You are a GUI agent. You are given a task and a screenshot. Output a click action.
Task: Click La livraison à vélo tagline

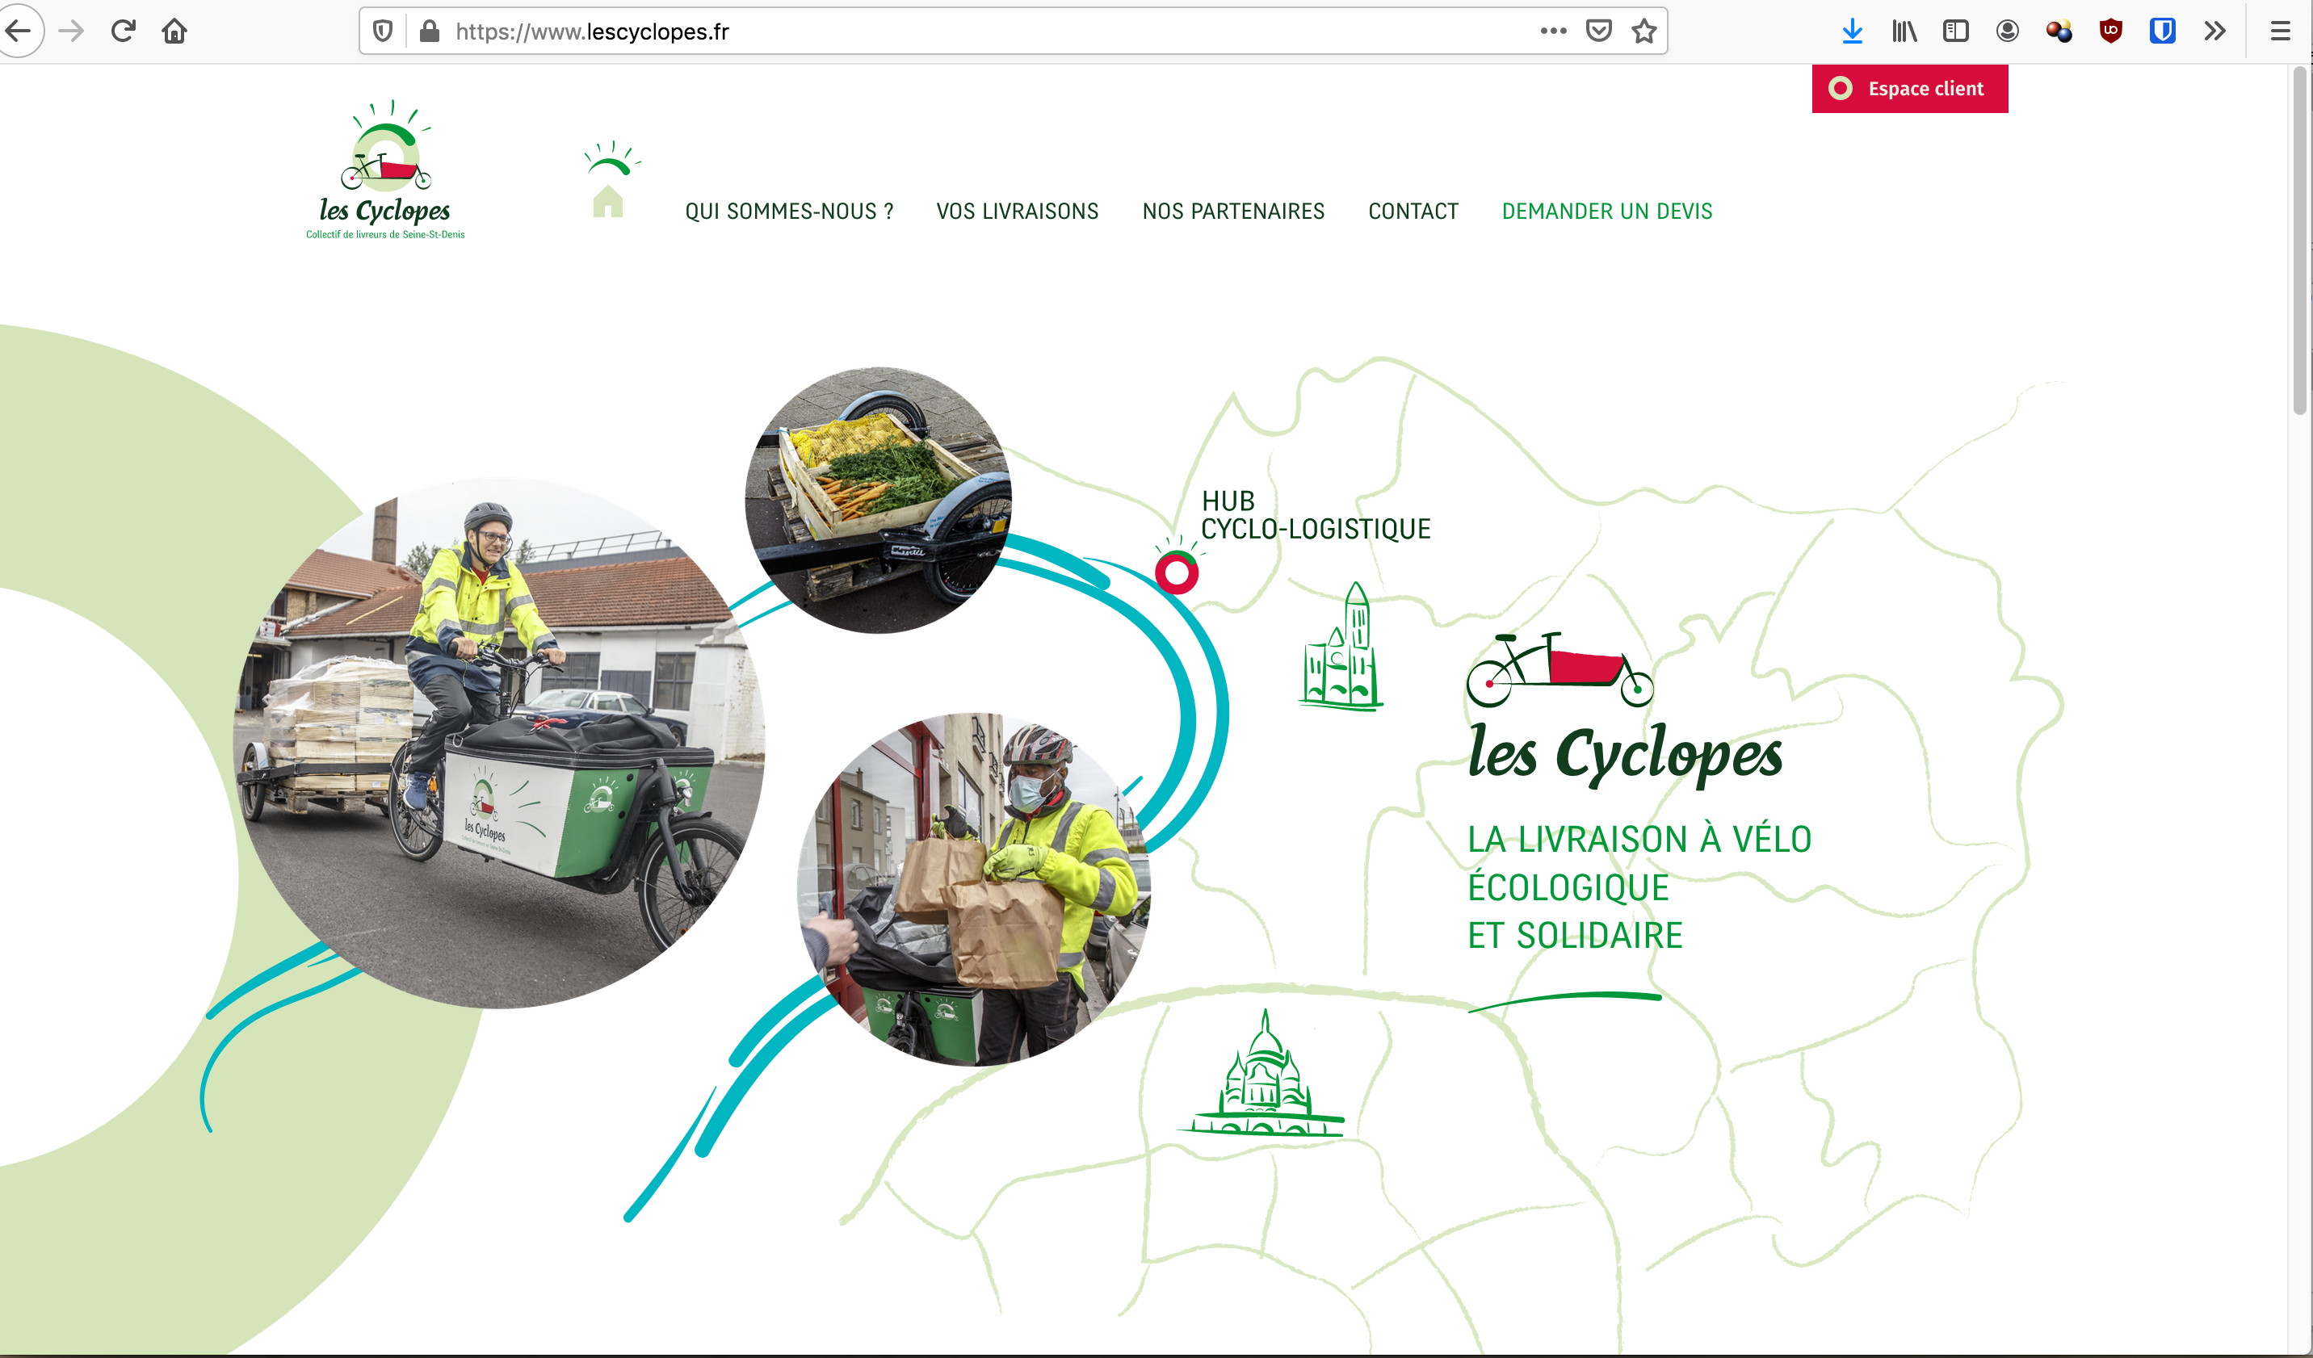[x=1639, y=887]
